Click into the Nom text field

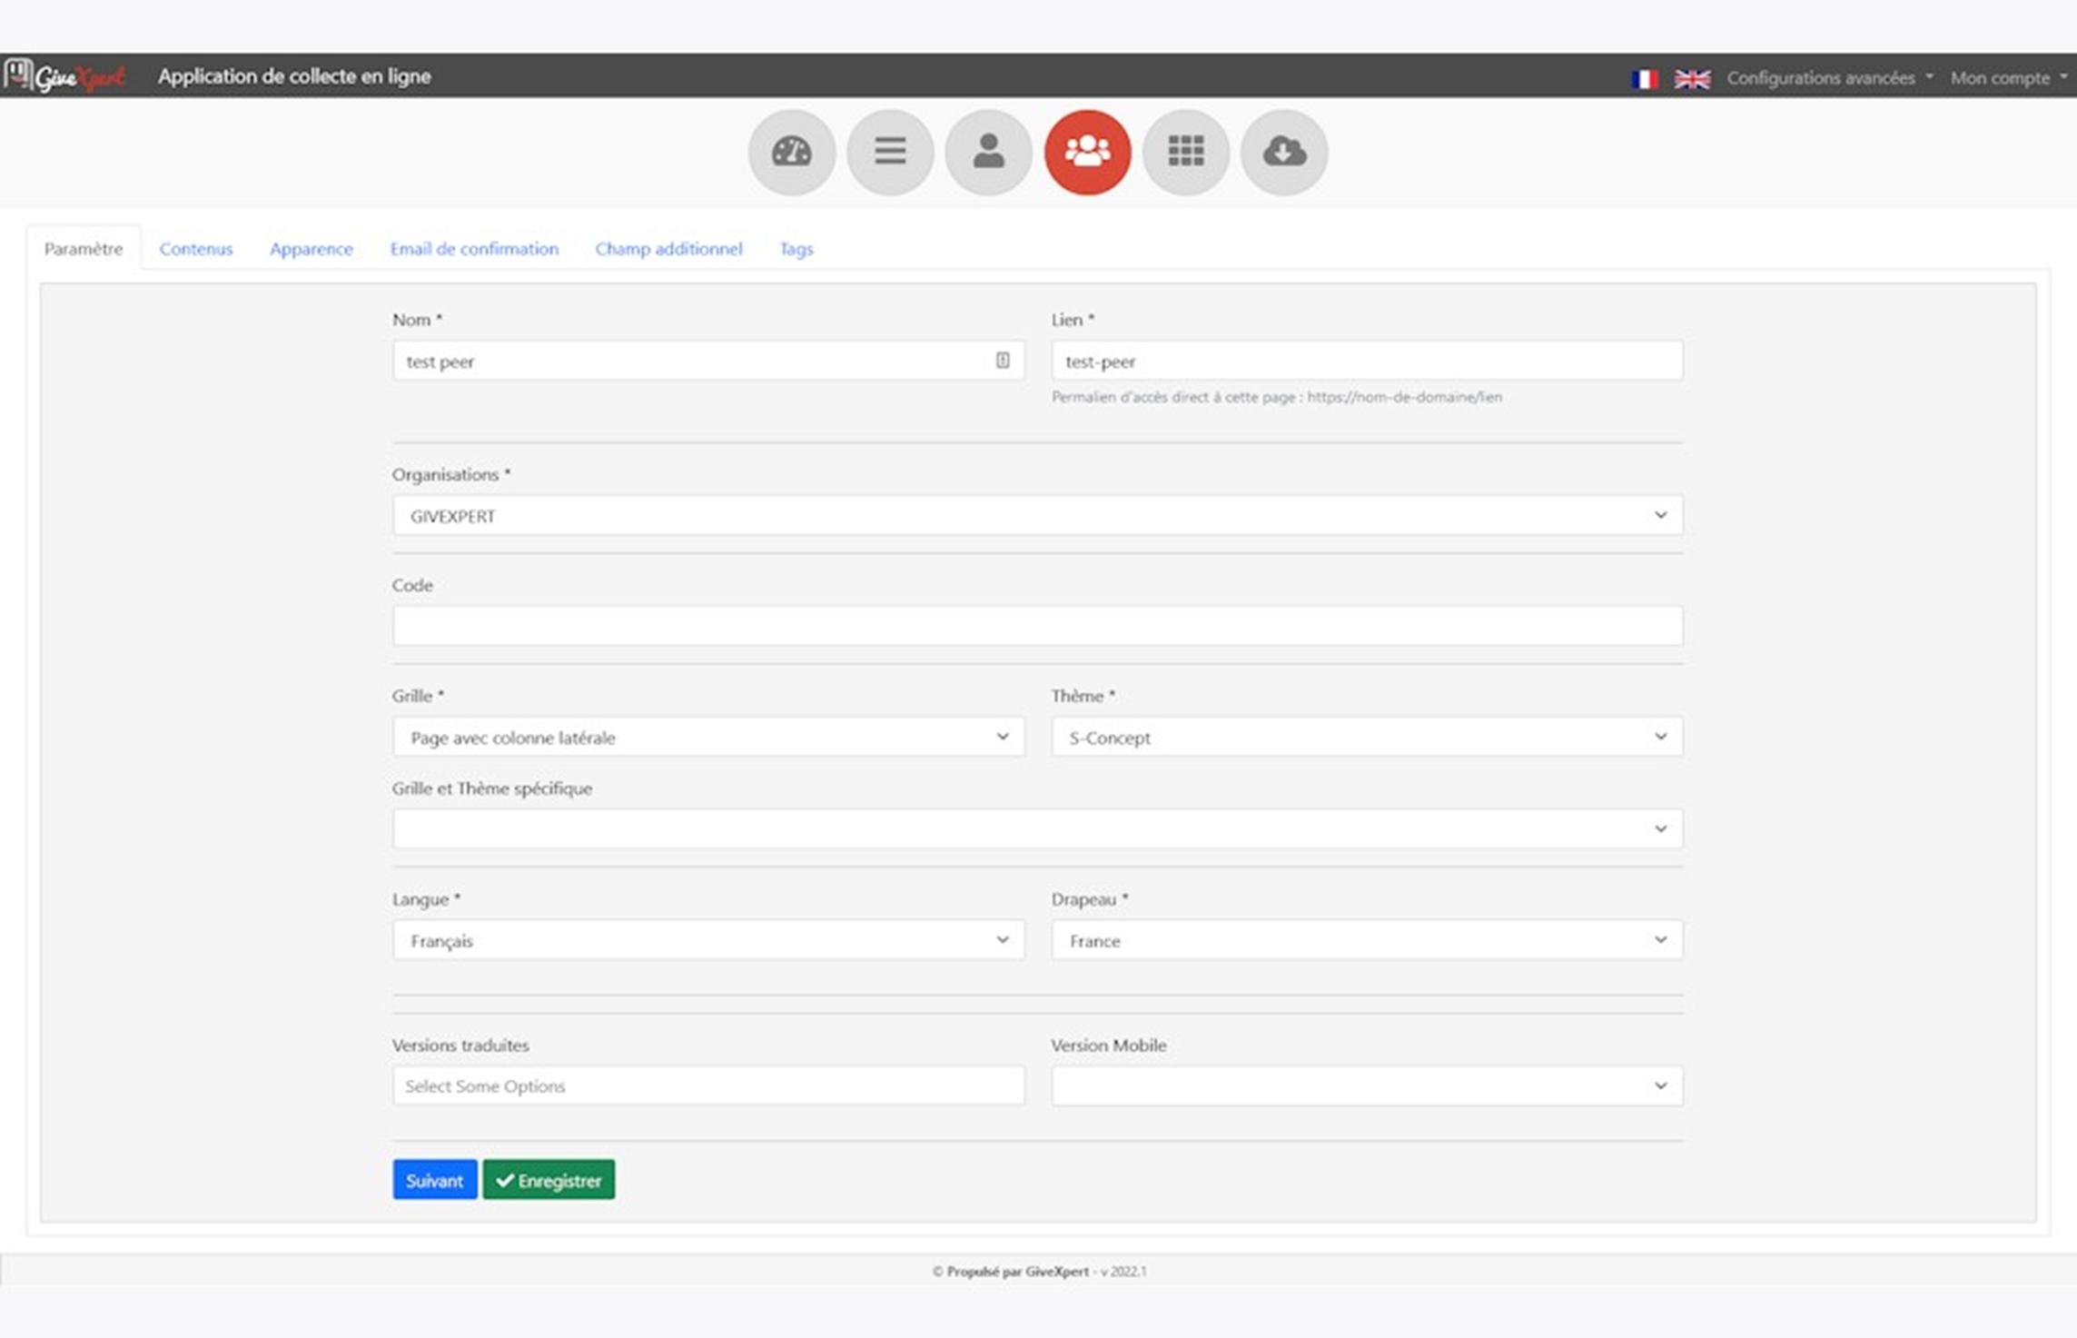tap(708, 361)
